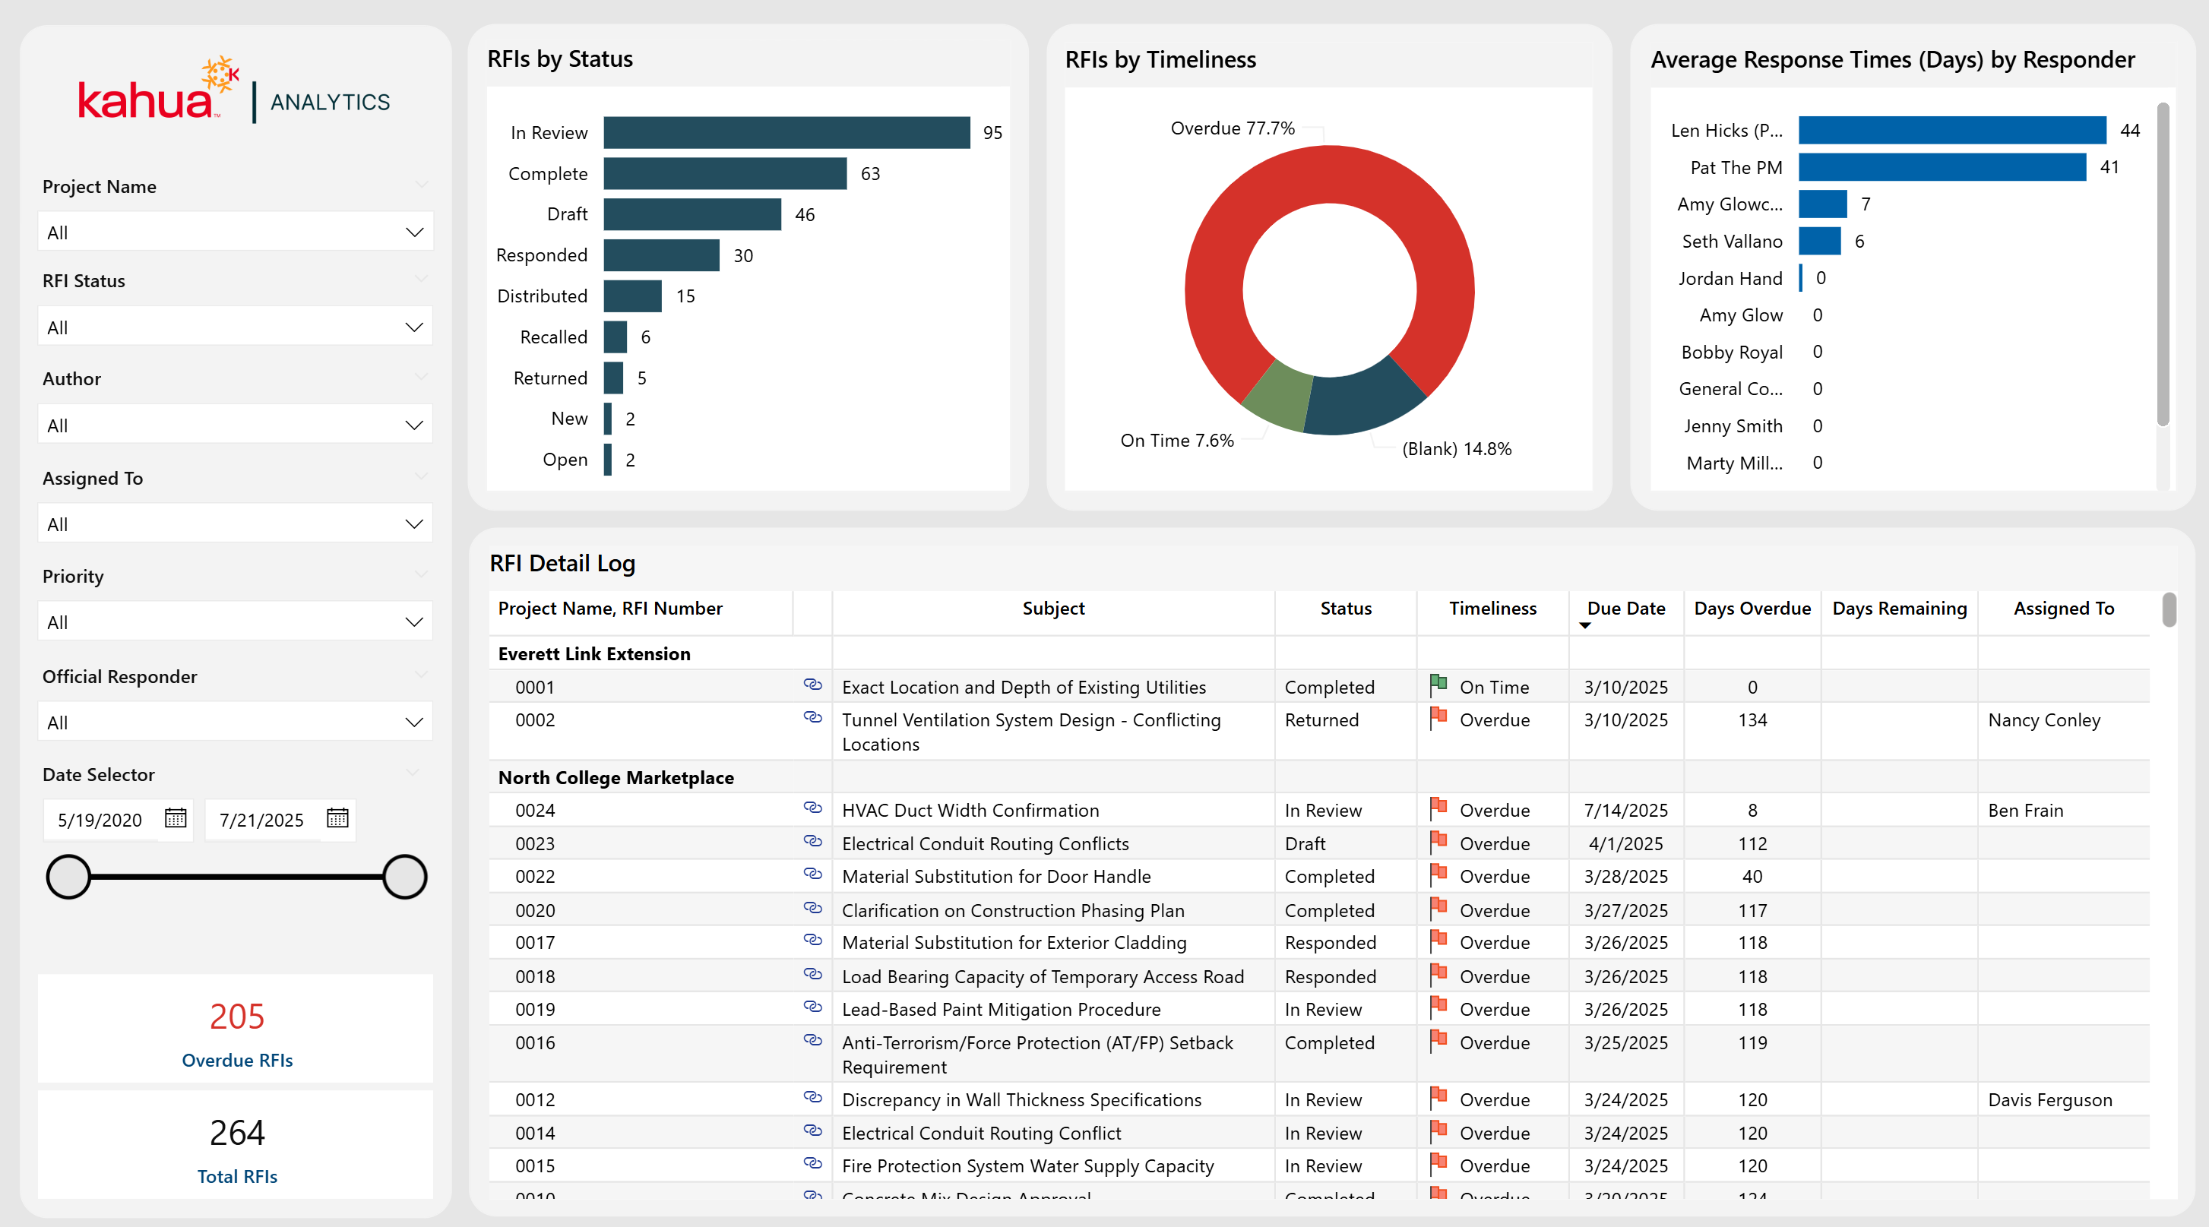This screenshot has height=1227, width=2209.
Task: Click green On Time flag icon
Action: (x=1438, y=685)
